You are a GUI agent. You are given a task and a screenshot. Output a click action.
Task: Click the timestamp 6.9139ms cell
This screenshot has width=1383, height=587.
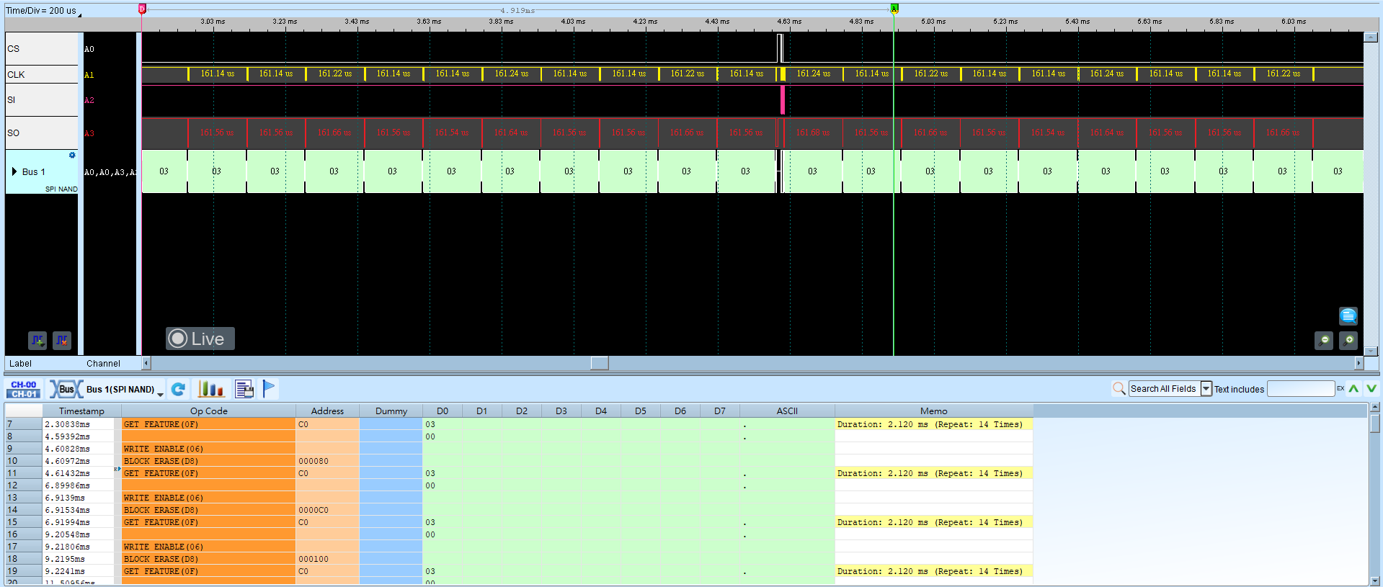click(78, 498)
